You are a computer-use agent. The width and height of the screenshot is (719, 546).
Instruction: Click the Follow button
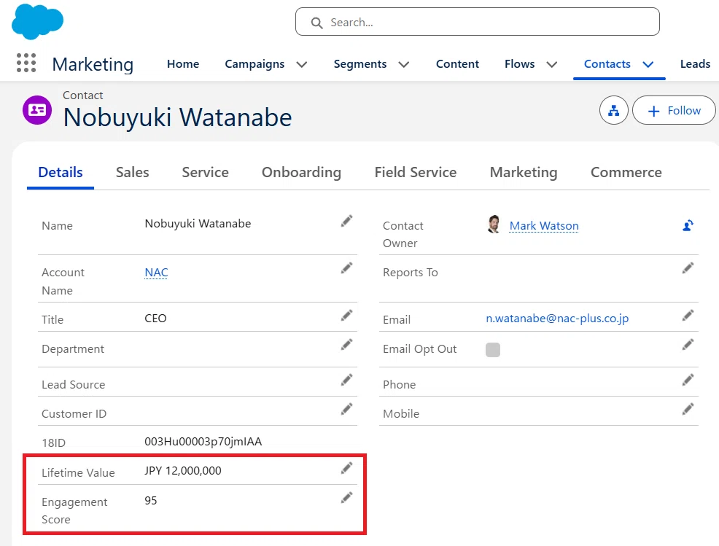[x=674, y=111]
